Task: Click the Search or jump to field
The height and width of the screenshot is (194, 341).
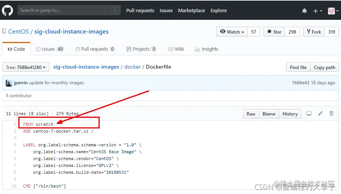Action: 69,10
